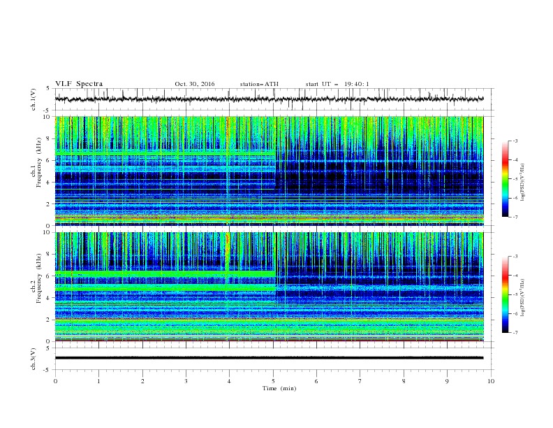Click tick label "7" on the Time axis
The width and height of the screenshot is (553, 428).
(x=360, y=381)
